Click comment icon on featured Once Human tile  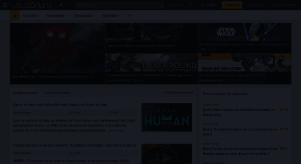coord(93,77)
